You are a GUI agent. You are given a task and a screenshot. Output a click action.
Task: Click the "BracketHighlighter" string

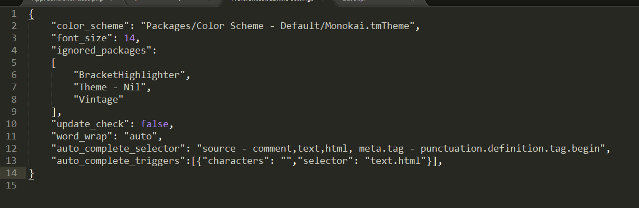(x=129, y=75)
